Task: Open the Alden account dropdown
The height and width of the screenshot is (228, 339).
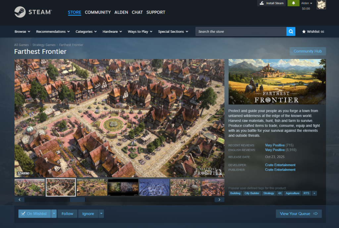Action: coord(307,3)
